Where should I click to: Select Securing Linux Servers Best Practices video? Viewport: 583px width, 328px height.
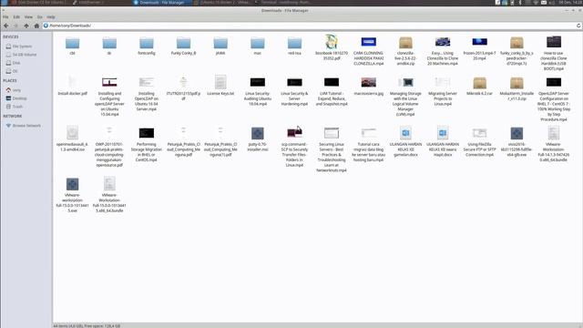point(332,149)
